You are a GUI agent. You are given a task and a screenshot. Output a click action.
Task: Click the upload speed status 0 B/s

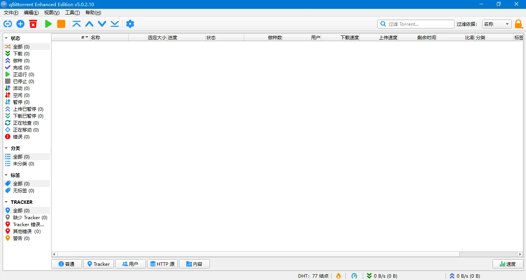pos(465,276)
